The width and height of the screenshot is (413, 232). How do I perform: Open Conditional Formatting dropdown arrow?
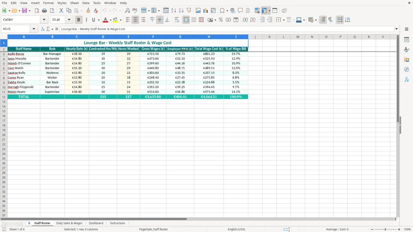pyautogui.click(x=316, y=20)
